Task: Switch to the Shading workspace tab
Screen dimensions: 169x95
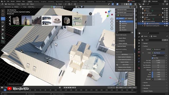Action: pyautogui.click(x=67, y=2)
